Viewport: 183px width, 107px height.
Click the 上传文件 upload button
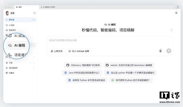(x=57, y=51)
